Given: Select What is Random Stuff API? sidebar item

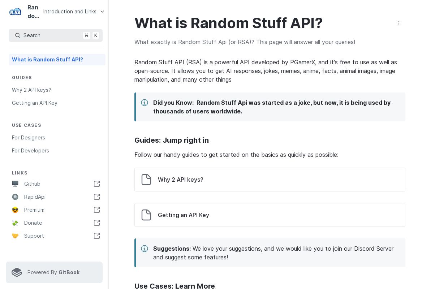Looking at the screenshot, I should point(57,60).
